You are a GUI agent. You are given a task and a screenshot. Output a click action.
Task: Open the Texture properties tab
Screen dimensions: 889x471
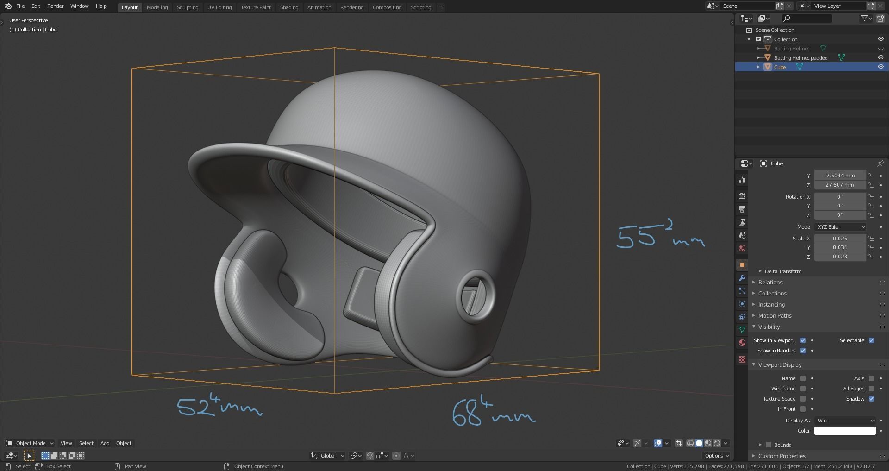[742, 359]
